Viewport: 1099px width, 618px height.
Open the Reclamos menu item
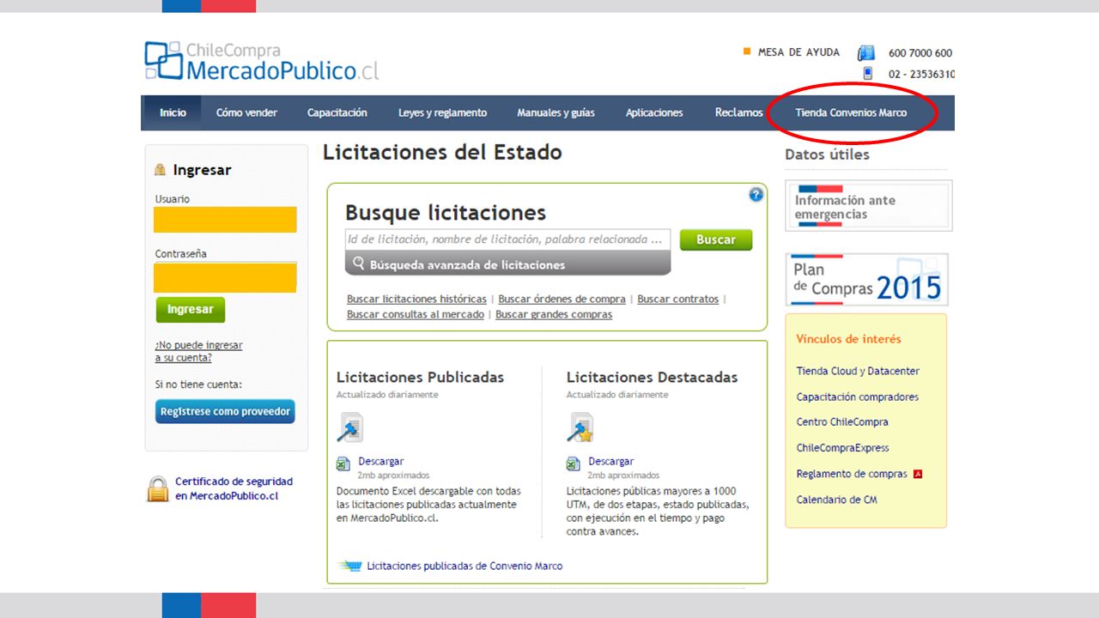click(x=738, y=112)
